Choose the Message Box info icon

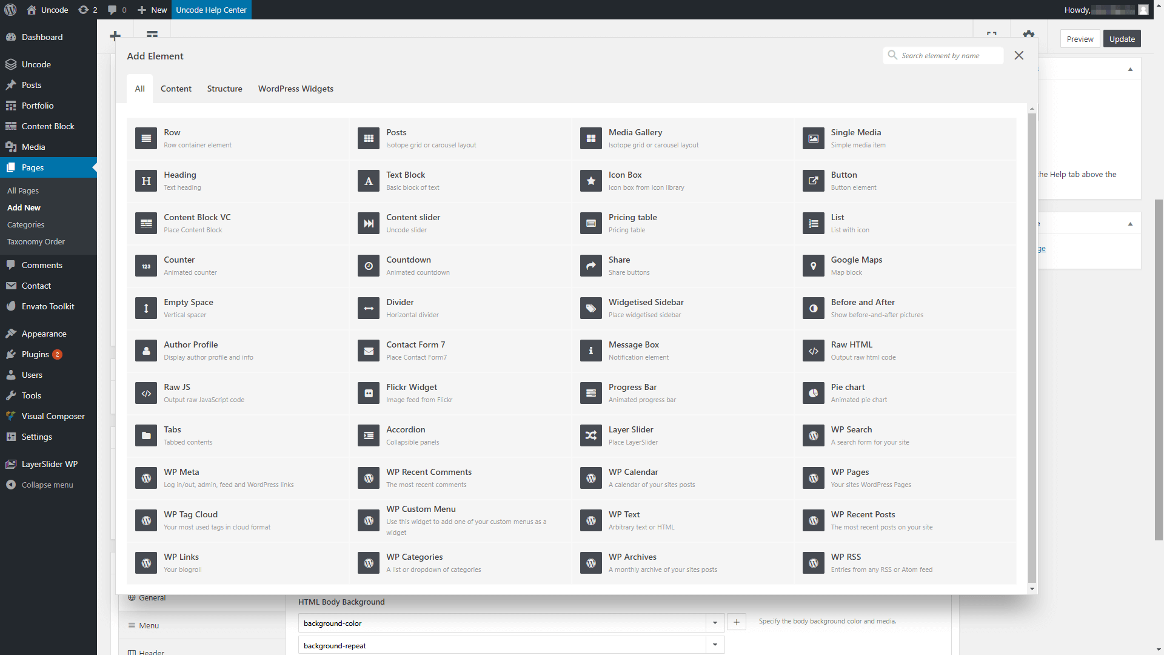pos(591,351)
